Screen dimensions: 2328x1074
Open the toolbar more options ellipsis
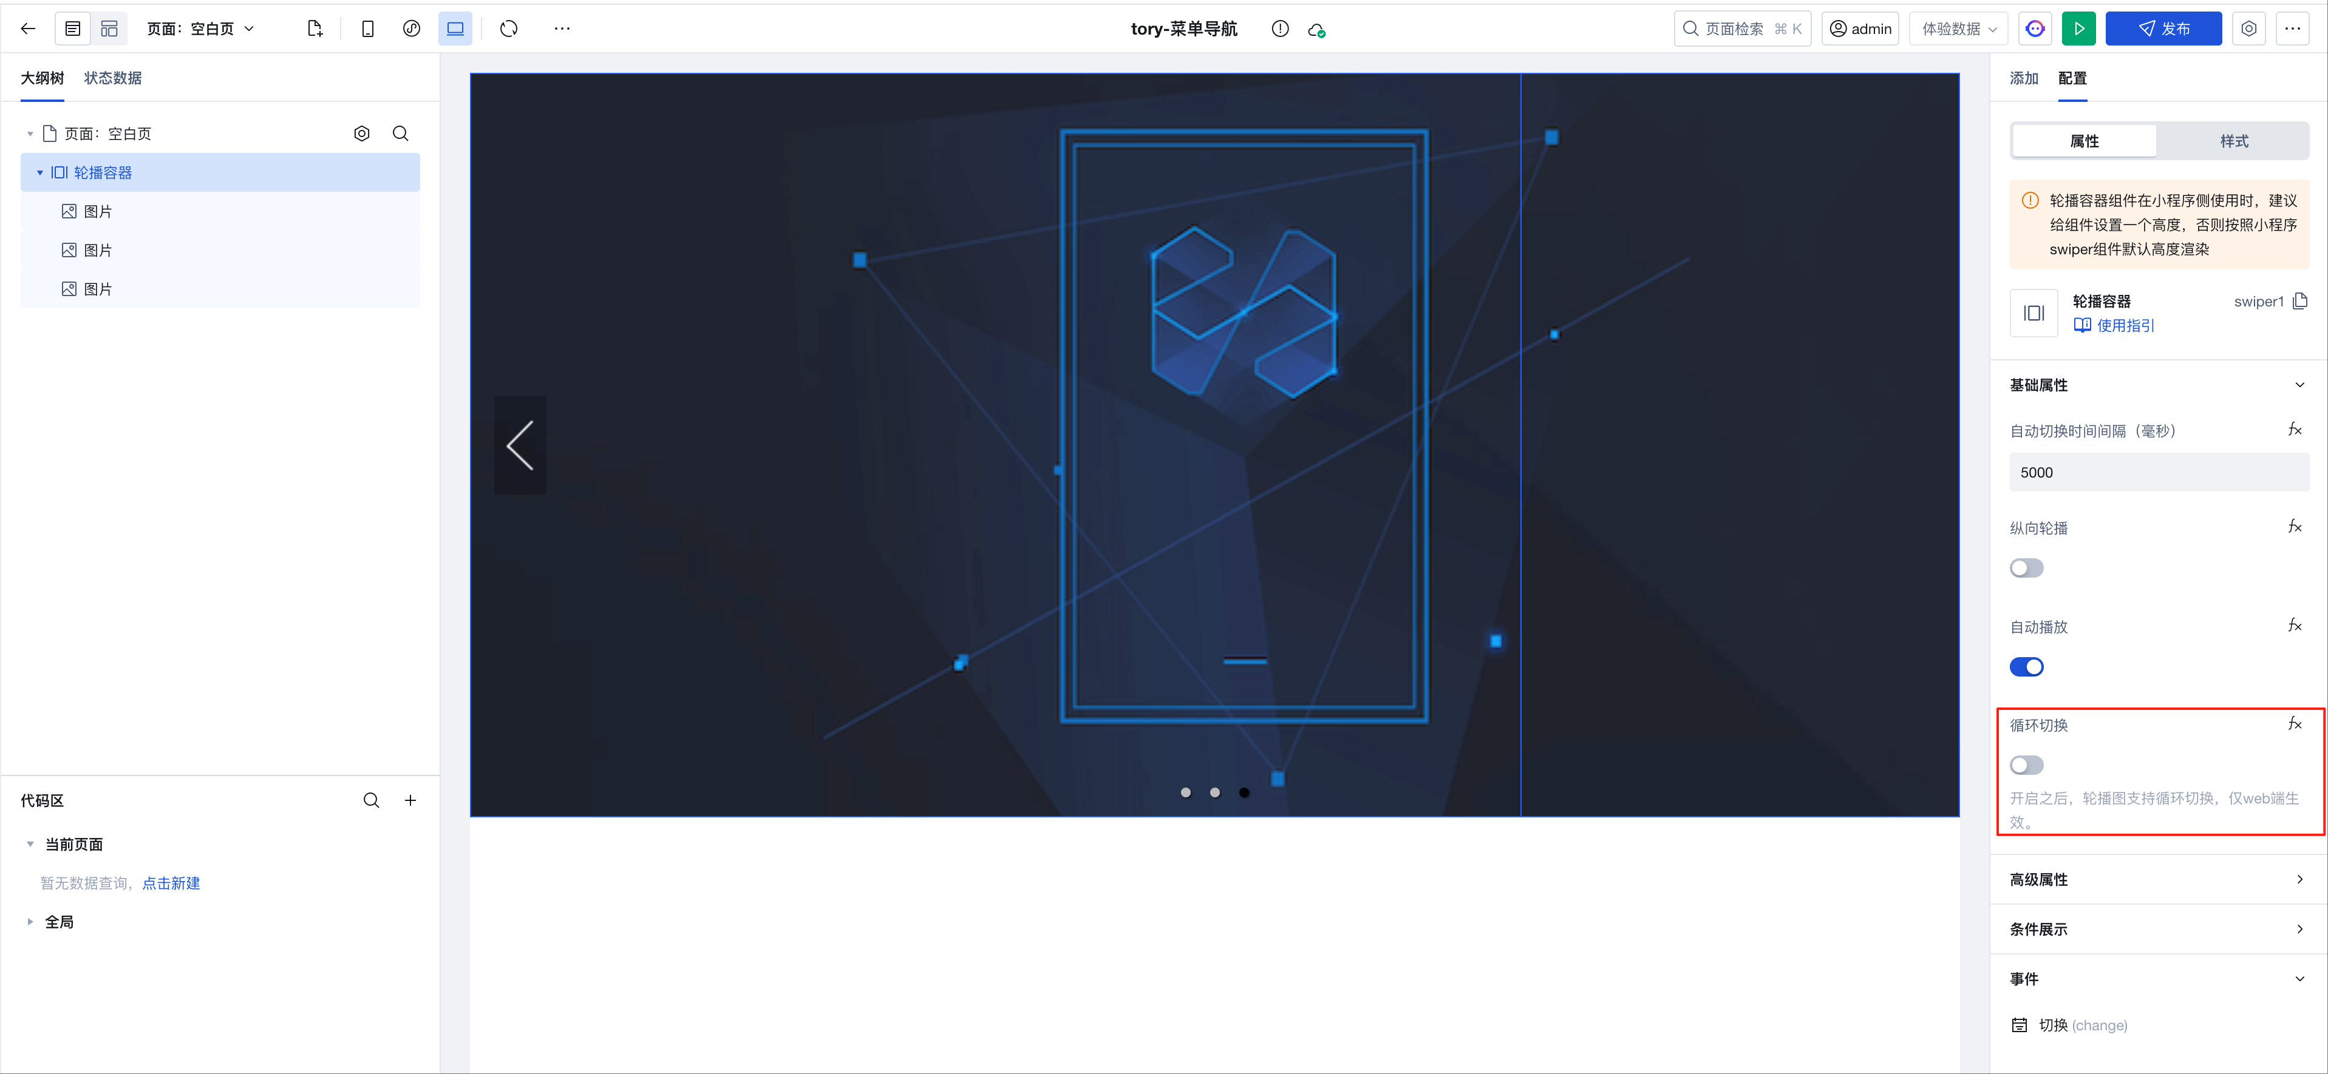click(562, 29)
